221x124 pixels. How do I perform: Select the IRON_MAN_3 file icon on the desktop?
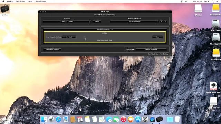[213, 86]
